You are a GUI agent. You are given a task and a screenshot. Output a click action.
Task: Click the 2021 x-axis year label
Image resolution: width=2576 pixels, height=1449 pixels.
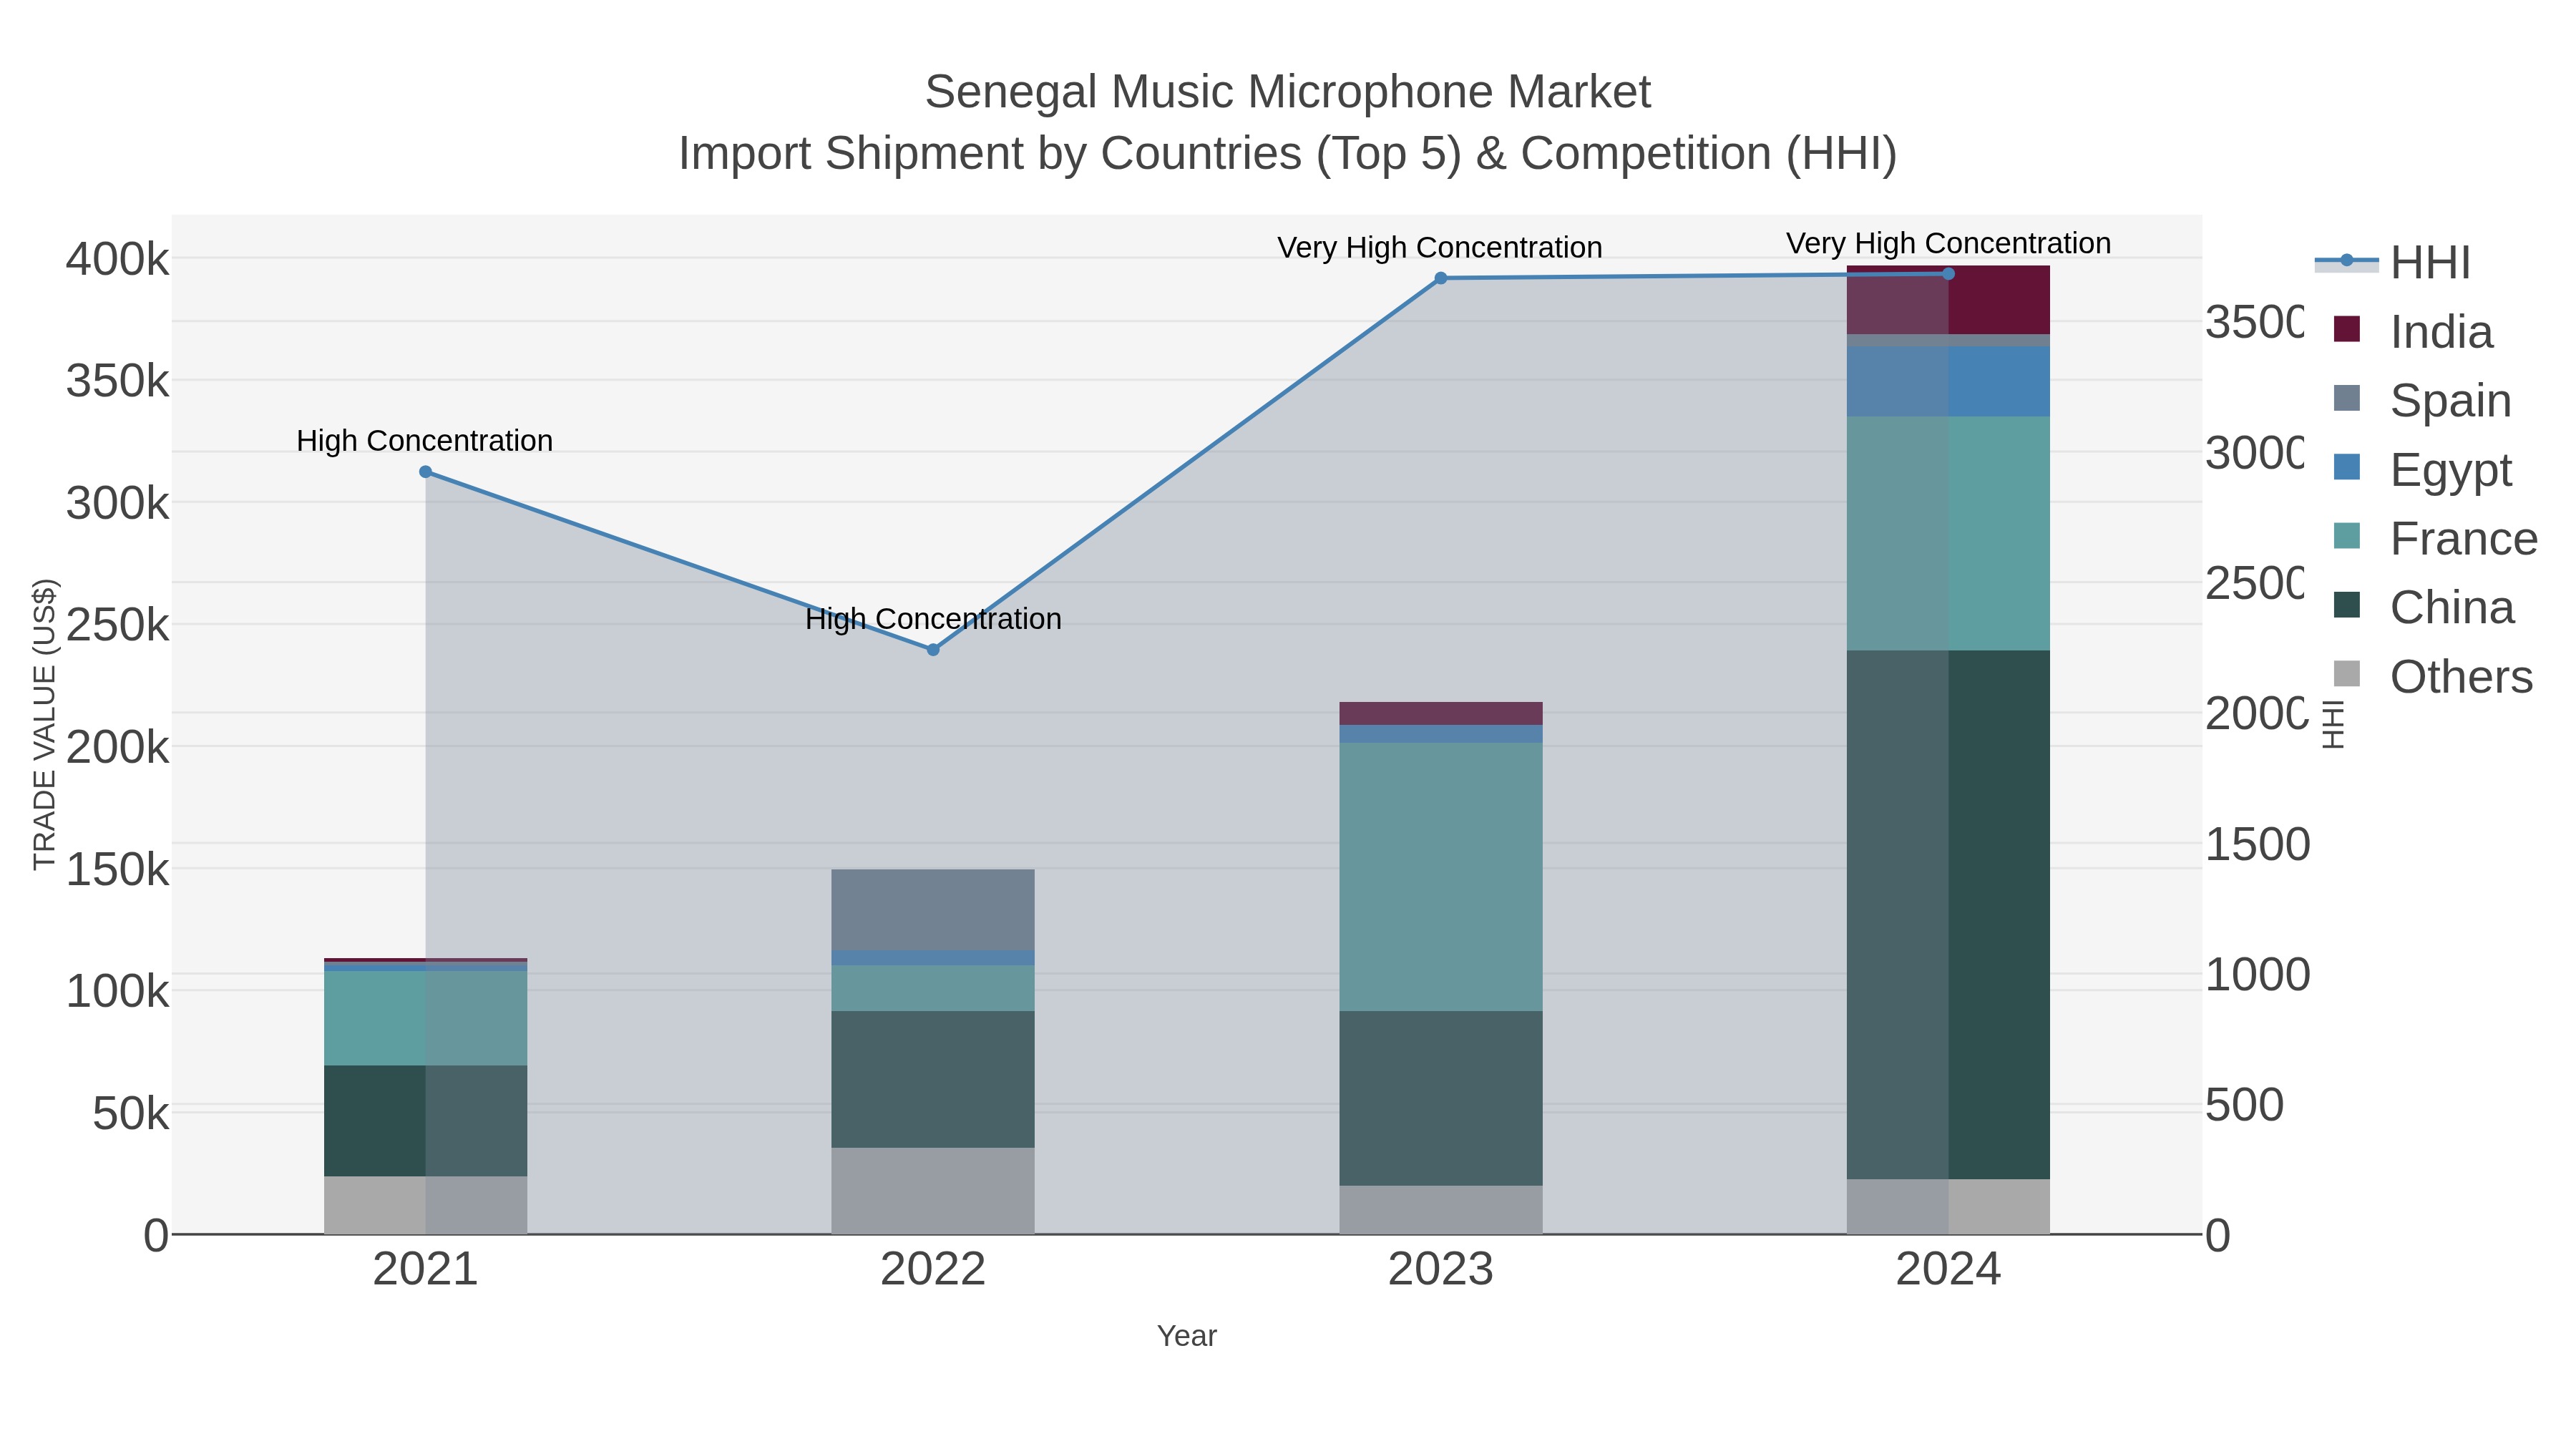425,1270
